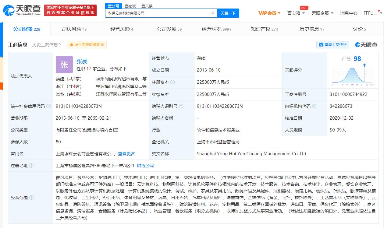384x228 pixels.
Task: Click the help icon beside 纳税人识别号
Action: click(x=181, y=106)
